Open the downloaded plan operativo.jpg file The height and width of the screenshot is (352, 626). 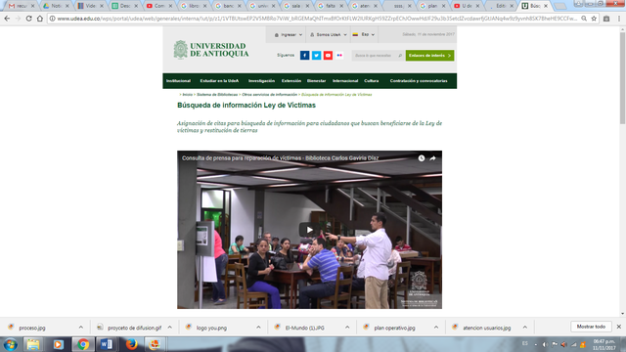(x=394, y=328)
